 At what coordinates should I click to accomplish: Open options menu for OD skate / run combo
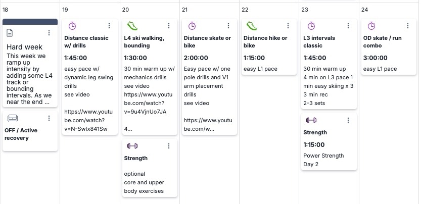point(408,26)
